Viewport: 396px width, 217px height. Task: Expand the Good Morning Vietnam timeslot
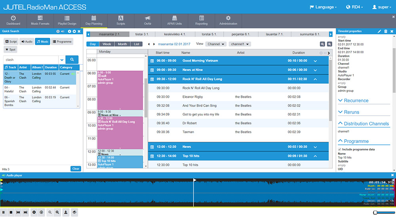click(x=315, y=61)
